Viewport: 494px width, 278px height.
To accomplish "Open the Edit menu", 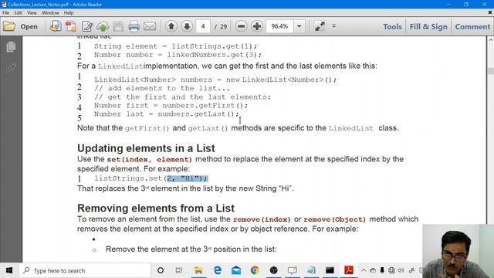I will coord(18,13).
